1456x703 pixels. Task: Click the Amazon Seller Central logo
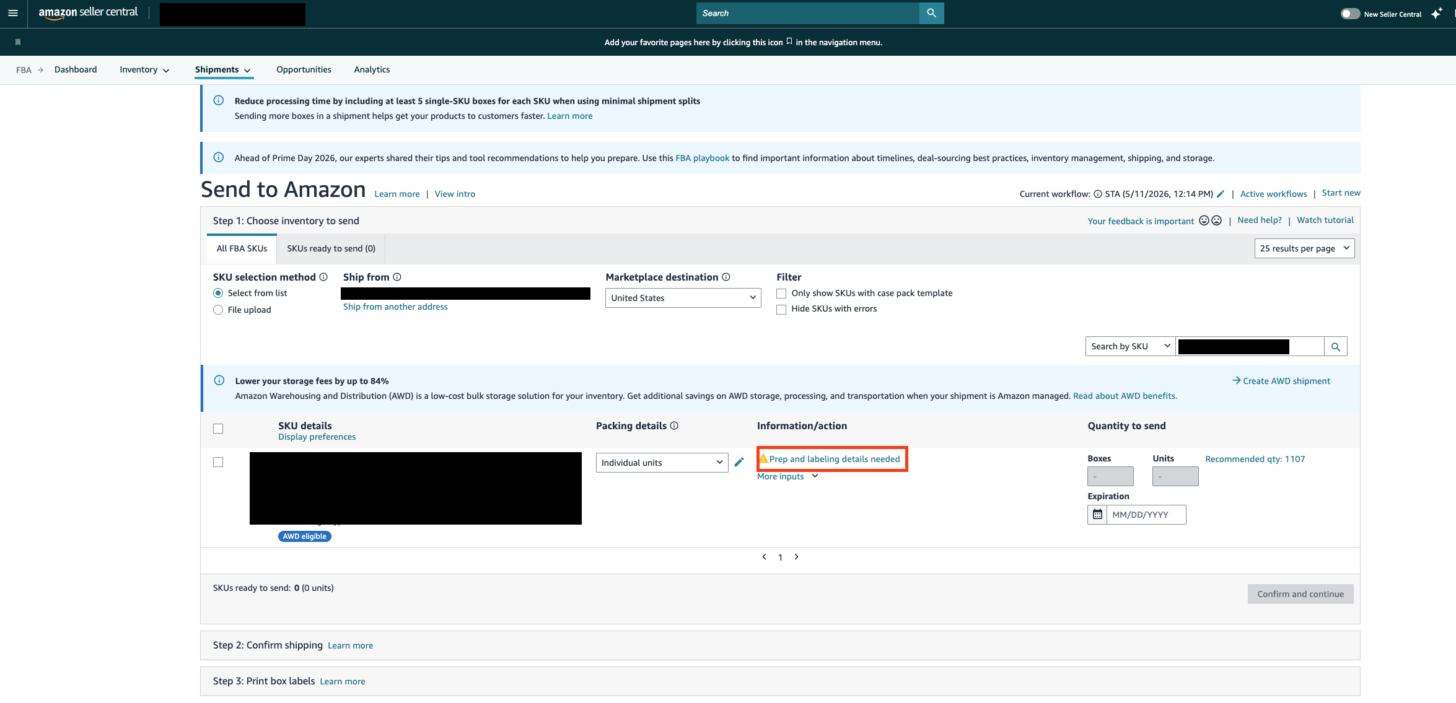(88, 13)
